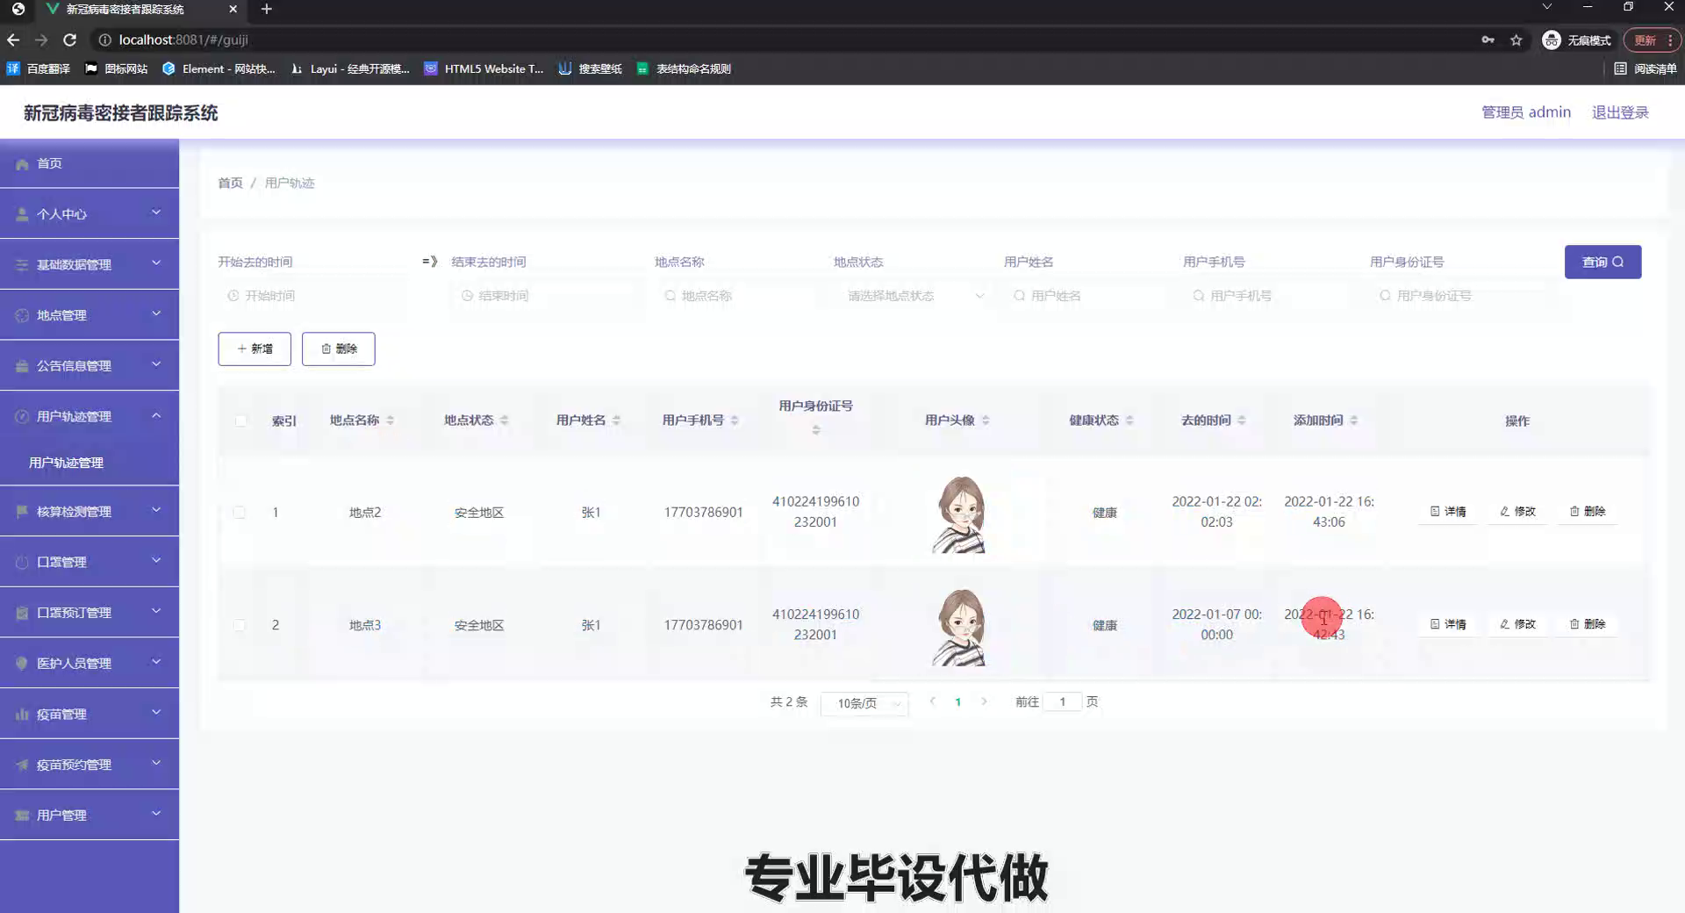Open 详情 for the 地点2 row
The height and width of the screenshot is (913, 1685).
[x=1448, y=511]
